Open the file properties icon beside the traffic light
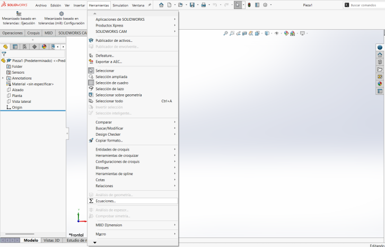This screenshot has height=247, width=385. (257, 5)
